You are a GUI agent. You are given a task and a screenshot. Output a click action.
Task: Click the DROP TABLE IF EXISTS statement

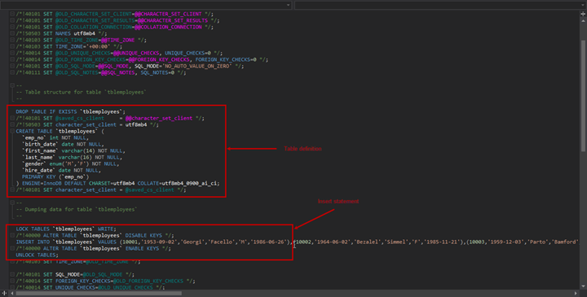point(71,111)
